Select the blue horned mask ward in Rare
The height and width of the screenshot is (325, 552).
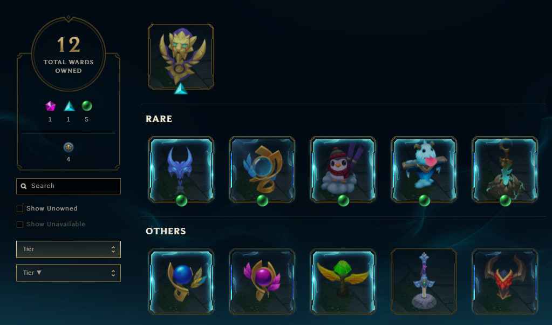(181, 170)
